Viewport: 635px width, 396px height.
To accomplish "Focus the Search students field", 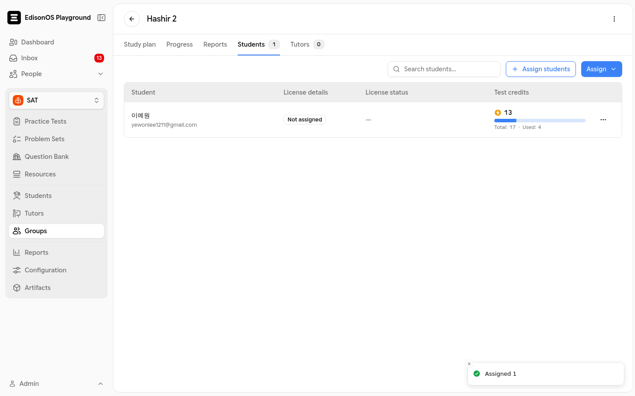I will pos(444,69).
